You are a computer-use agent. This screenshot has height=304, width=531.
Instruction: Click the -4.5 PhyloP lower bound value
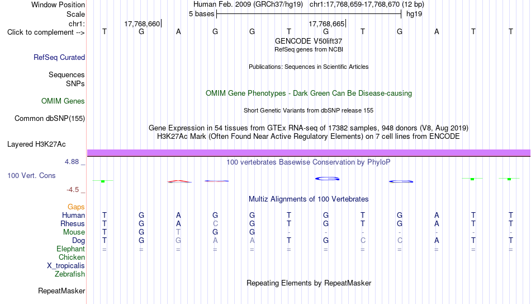[73, 190]
